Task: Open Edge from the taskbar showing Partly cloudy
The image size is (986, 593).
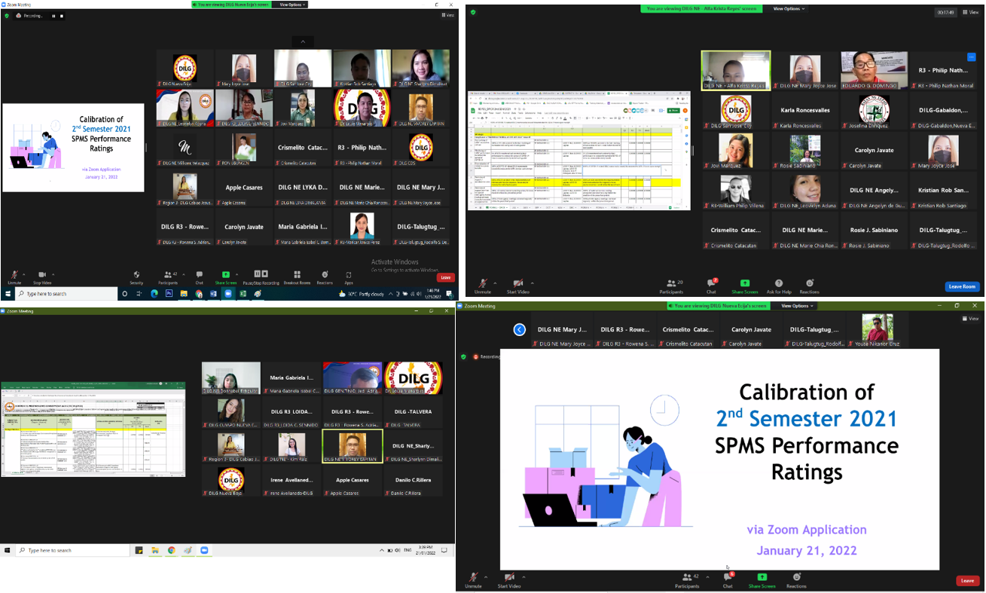Action: pos(154,293)
